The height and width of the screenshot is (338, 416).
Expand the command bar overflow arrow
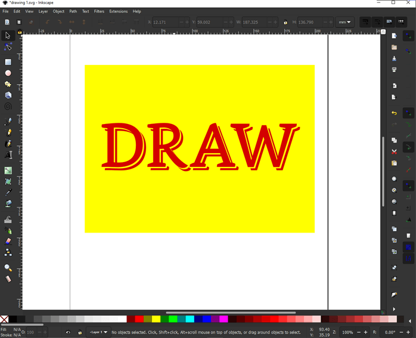tap(394, 309)
